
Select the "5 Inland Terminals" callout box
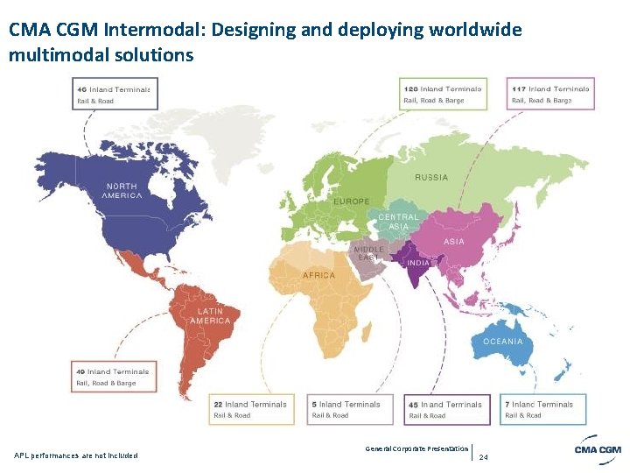click(x=349, y=409)
